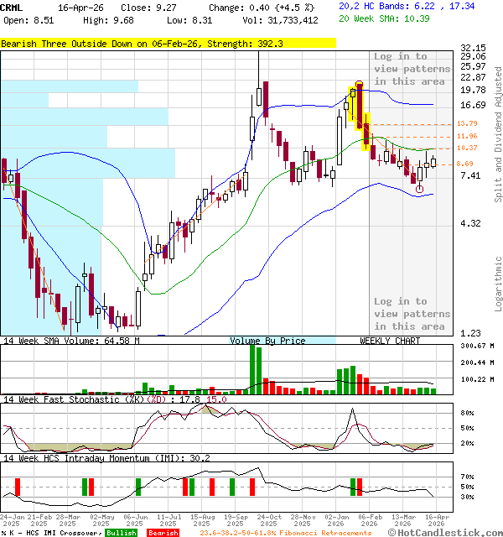
Task: Click the circled low candle marker near March
Action: (419, 190)
